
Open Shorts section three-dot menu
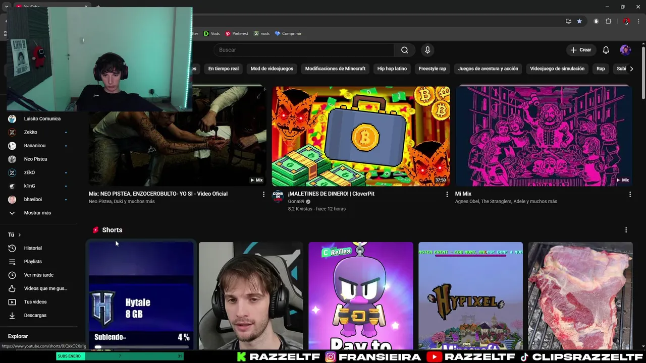626,230
